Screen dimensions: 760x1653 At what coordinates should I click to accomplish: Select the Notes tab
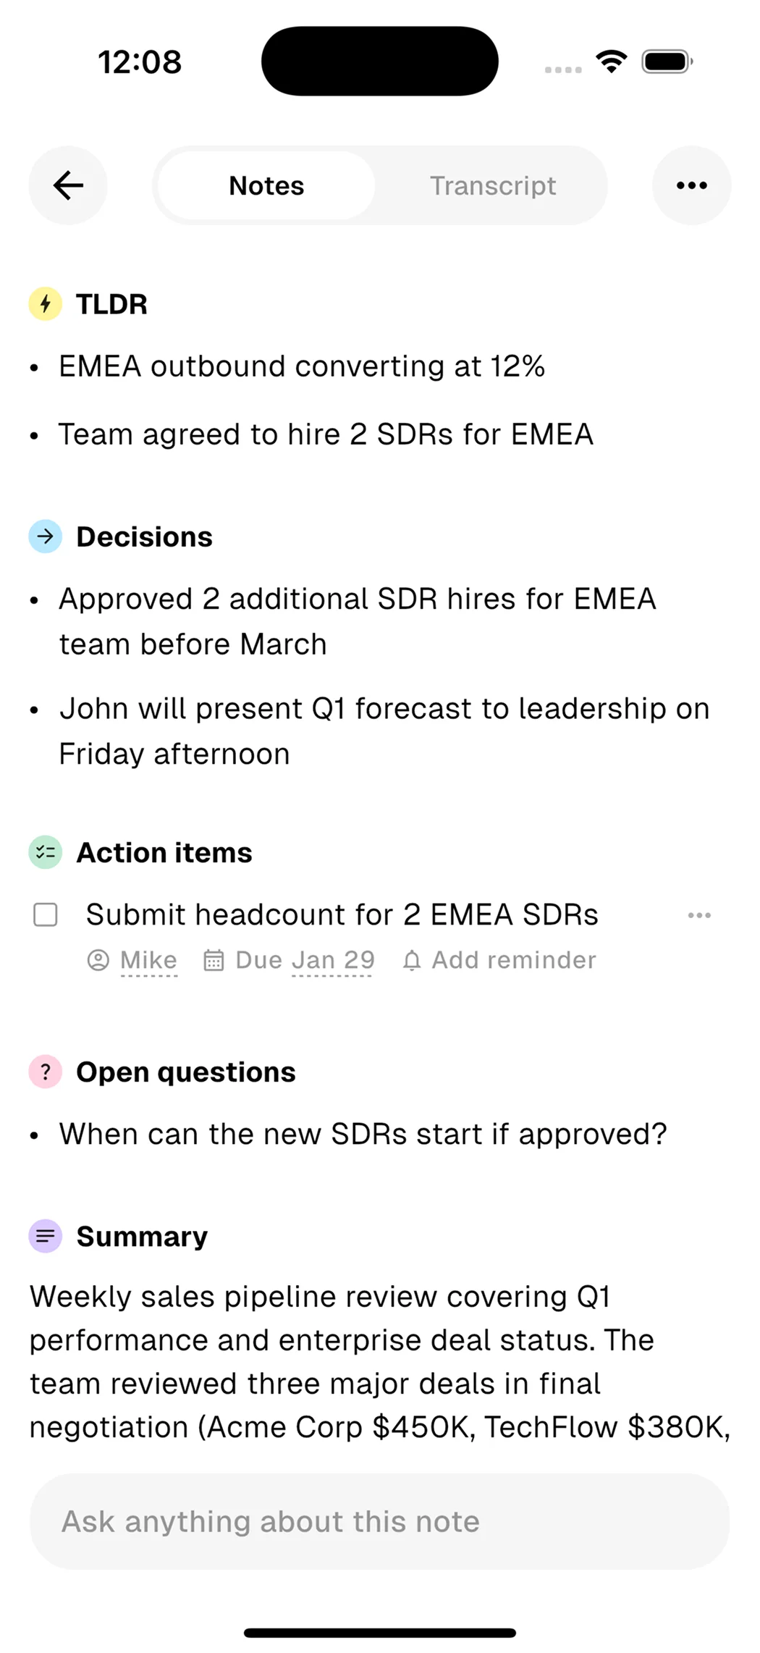coord(266,185)
